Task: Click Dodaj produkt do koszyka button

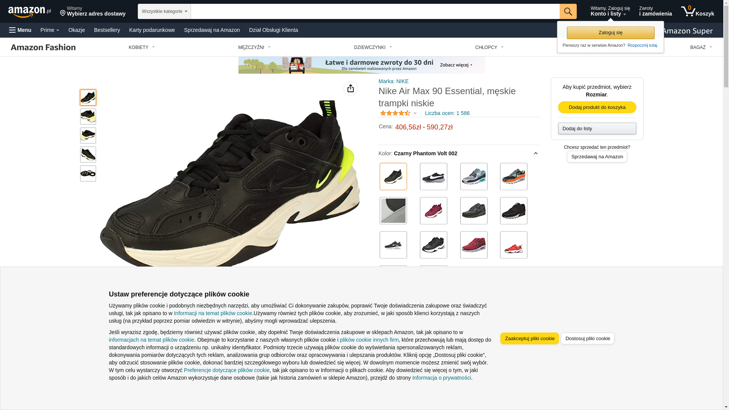Action: coord(597,107)
